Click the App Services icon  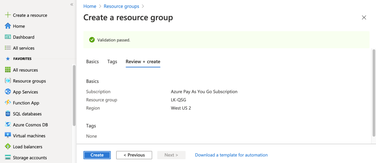(x=8, y=92)
